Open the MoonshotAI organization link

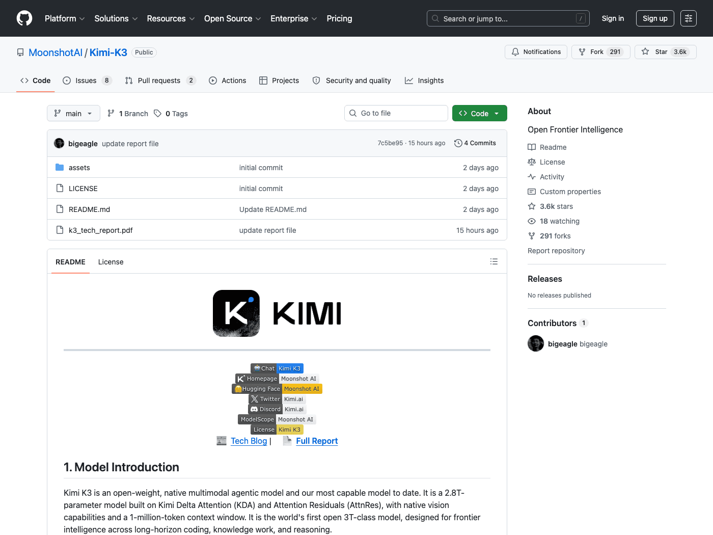pyautogui.click(x=56, y=52)
